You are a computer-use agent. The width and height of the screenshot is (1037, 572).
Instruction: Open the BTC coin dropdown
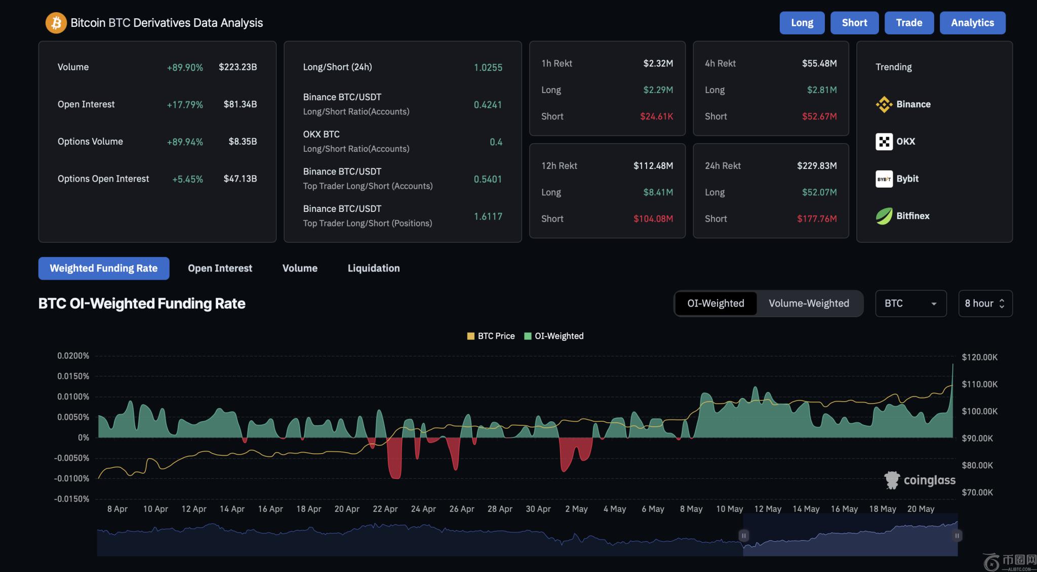910,303
